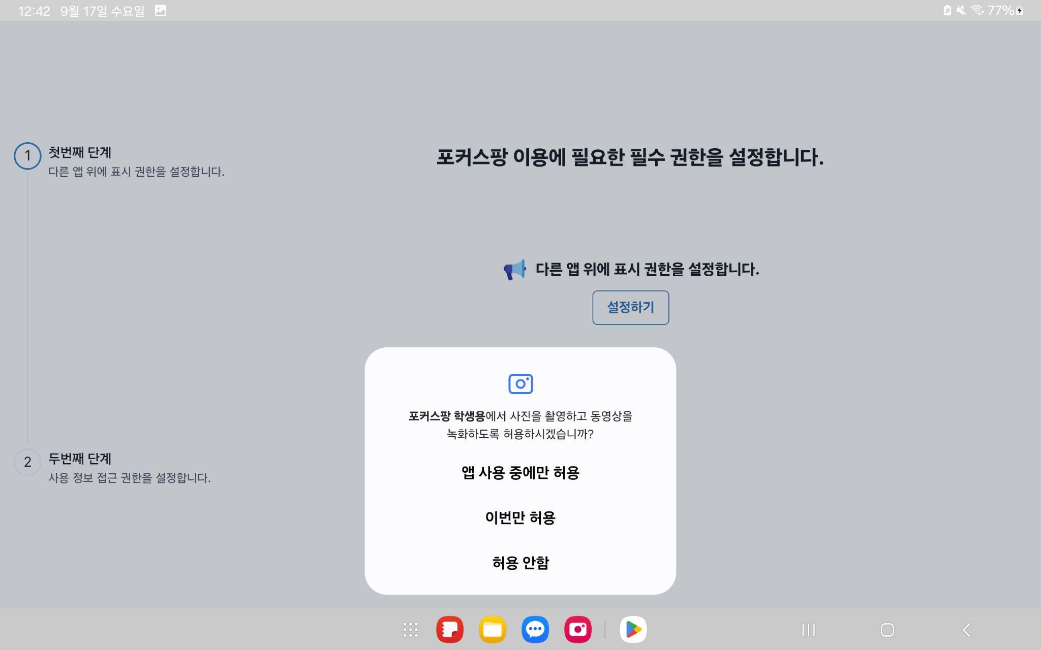Launch the pink camera app in dock
The height and width of the screenshot is (650, 1041).
[577, 630]
